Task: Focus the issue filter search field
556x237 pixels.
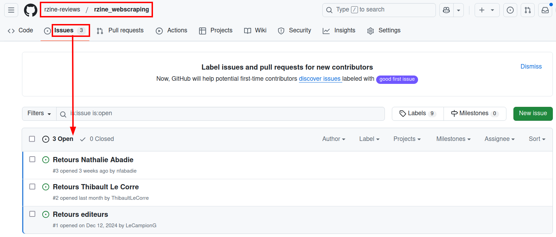Action: [x=224, y=113]
